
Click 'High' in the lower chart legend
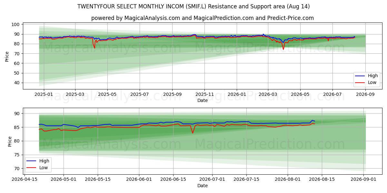click(x=44, y=161)
